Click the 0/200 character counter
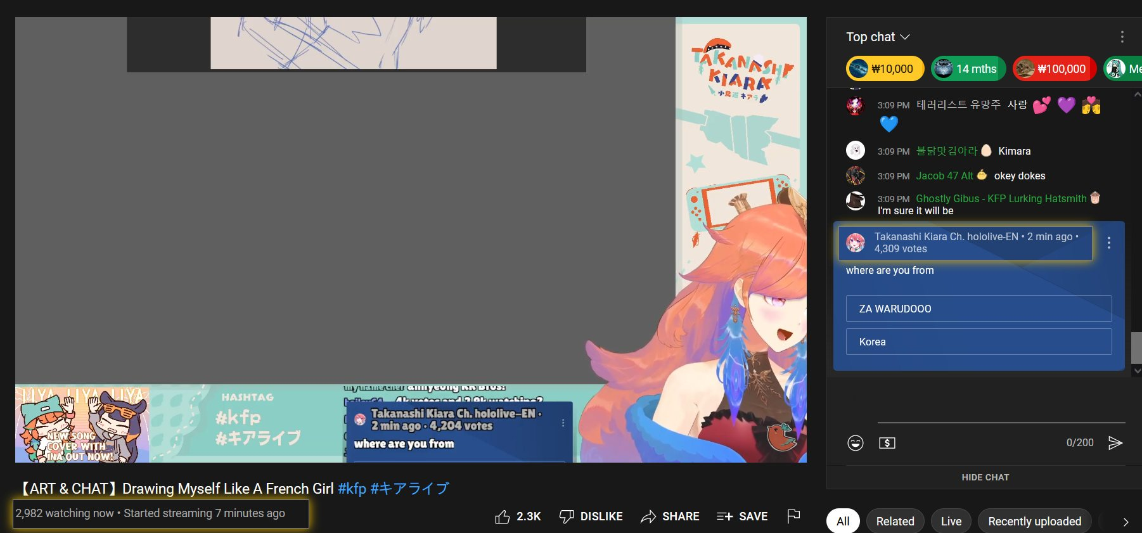Image resolution: width=1142 pixels, height=533 pixels. [1080, 443]
